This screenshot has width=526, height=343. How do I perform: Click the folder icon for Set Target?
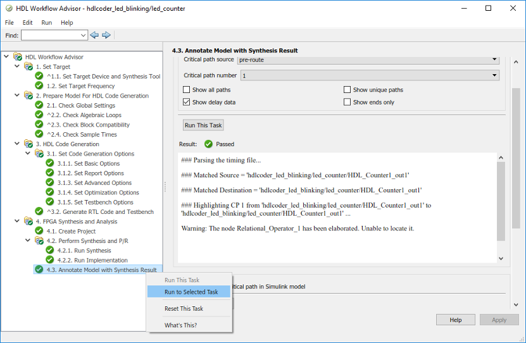point(28,66)
